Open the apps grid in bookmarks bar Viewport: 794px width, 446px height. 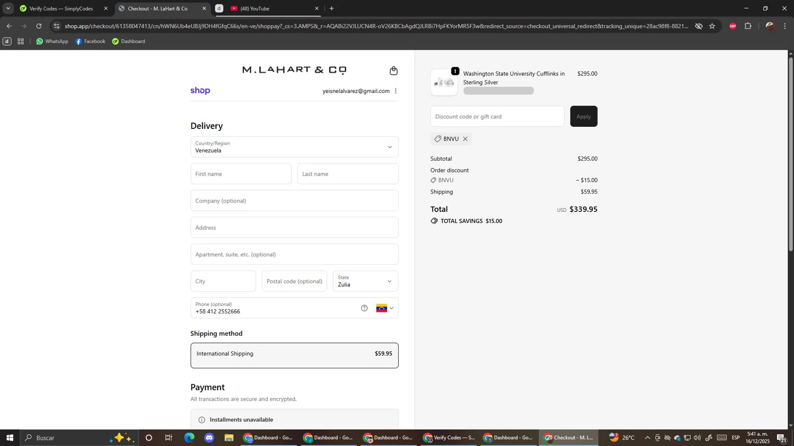(x=21, y=41)
